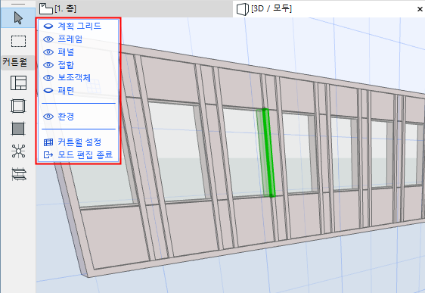
Task: Click the 접합 label
Action: click(x=66, y=65)
